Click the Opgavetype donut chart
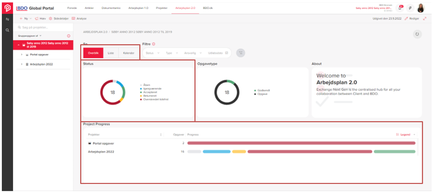 point(227,92)
